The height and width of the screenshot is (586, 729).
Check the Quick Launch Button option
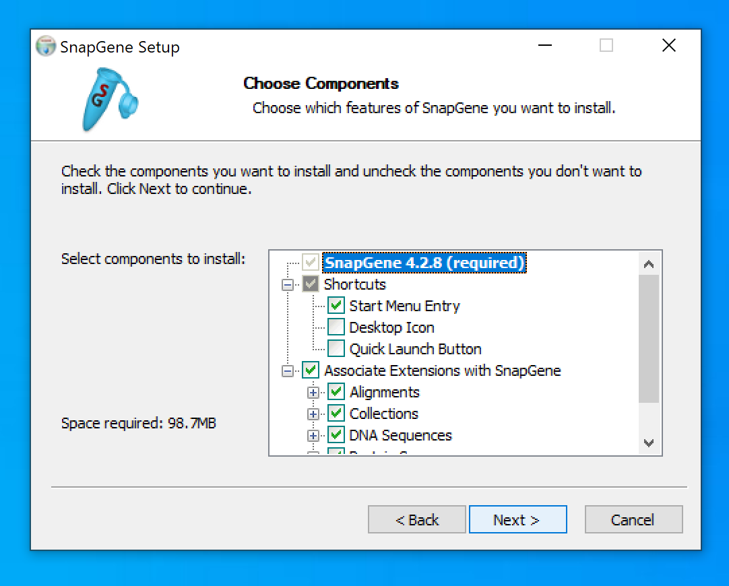click(336, 349)
